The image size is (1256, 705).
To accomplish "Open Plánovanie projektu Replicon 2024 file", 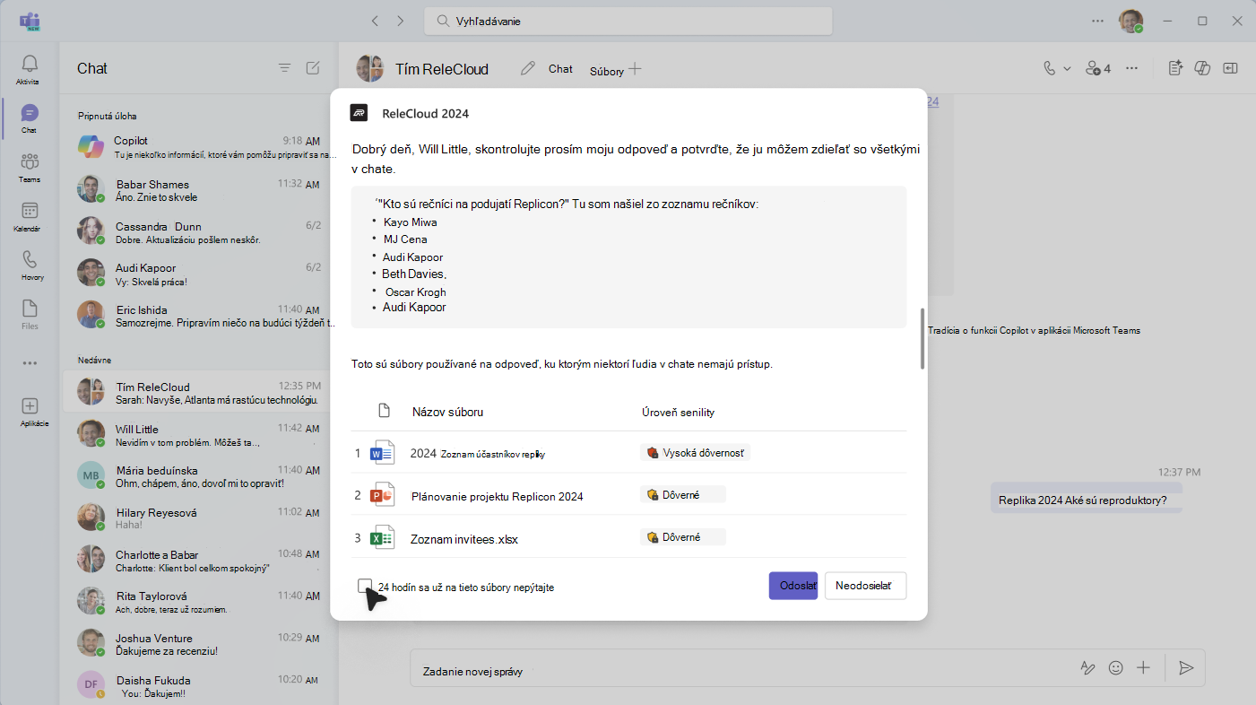I will (629, 495).
